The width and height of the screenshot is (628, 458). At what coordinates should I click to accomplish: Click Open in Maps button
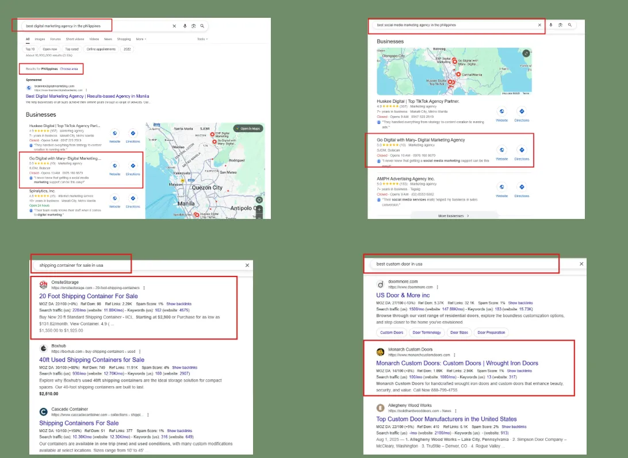click(248, 129)
